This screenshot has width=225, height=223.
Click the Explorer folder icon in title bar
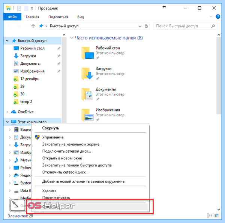(x=9, y=8)
